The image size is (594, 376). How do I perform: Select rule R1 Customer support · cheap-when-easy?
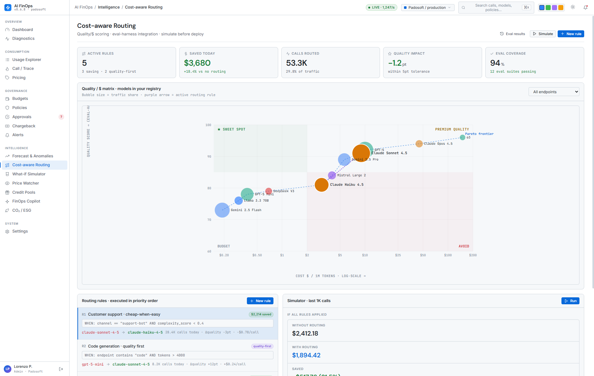pyautogui.click(x=178, y=324)
